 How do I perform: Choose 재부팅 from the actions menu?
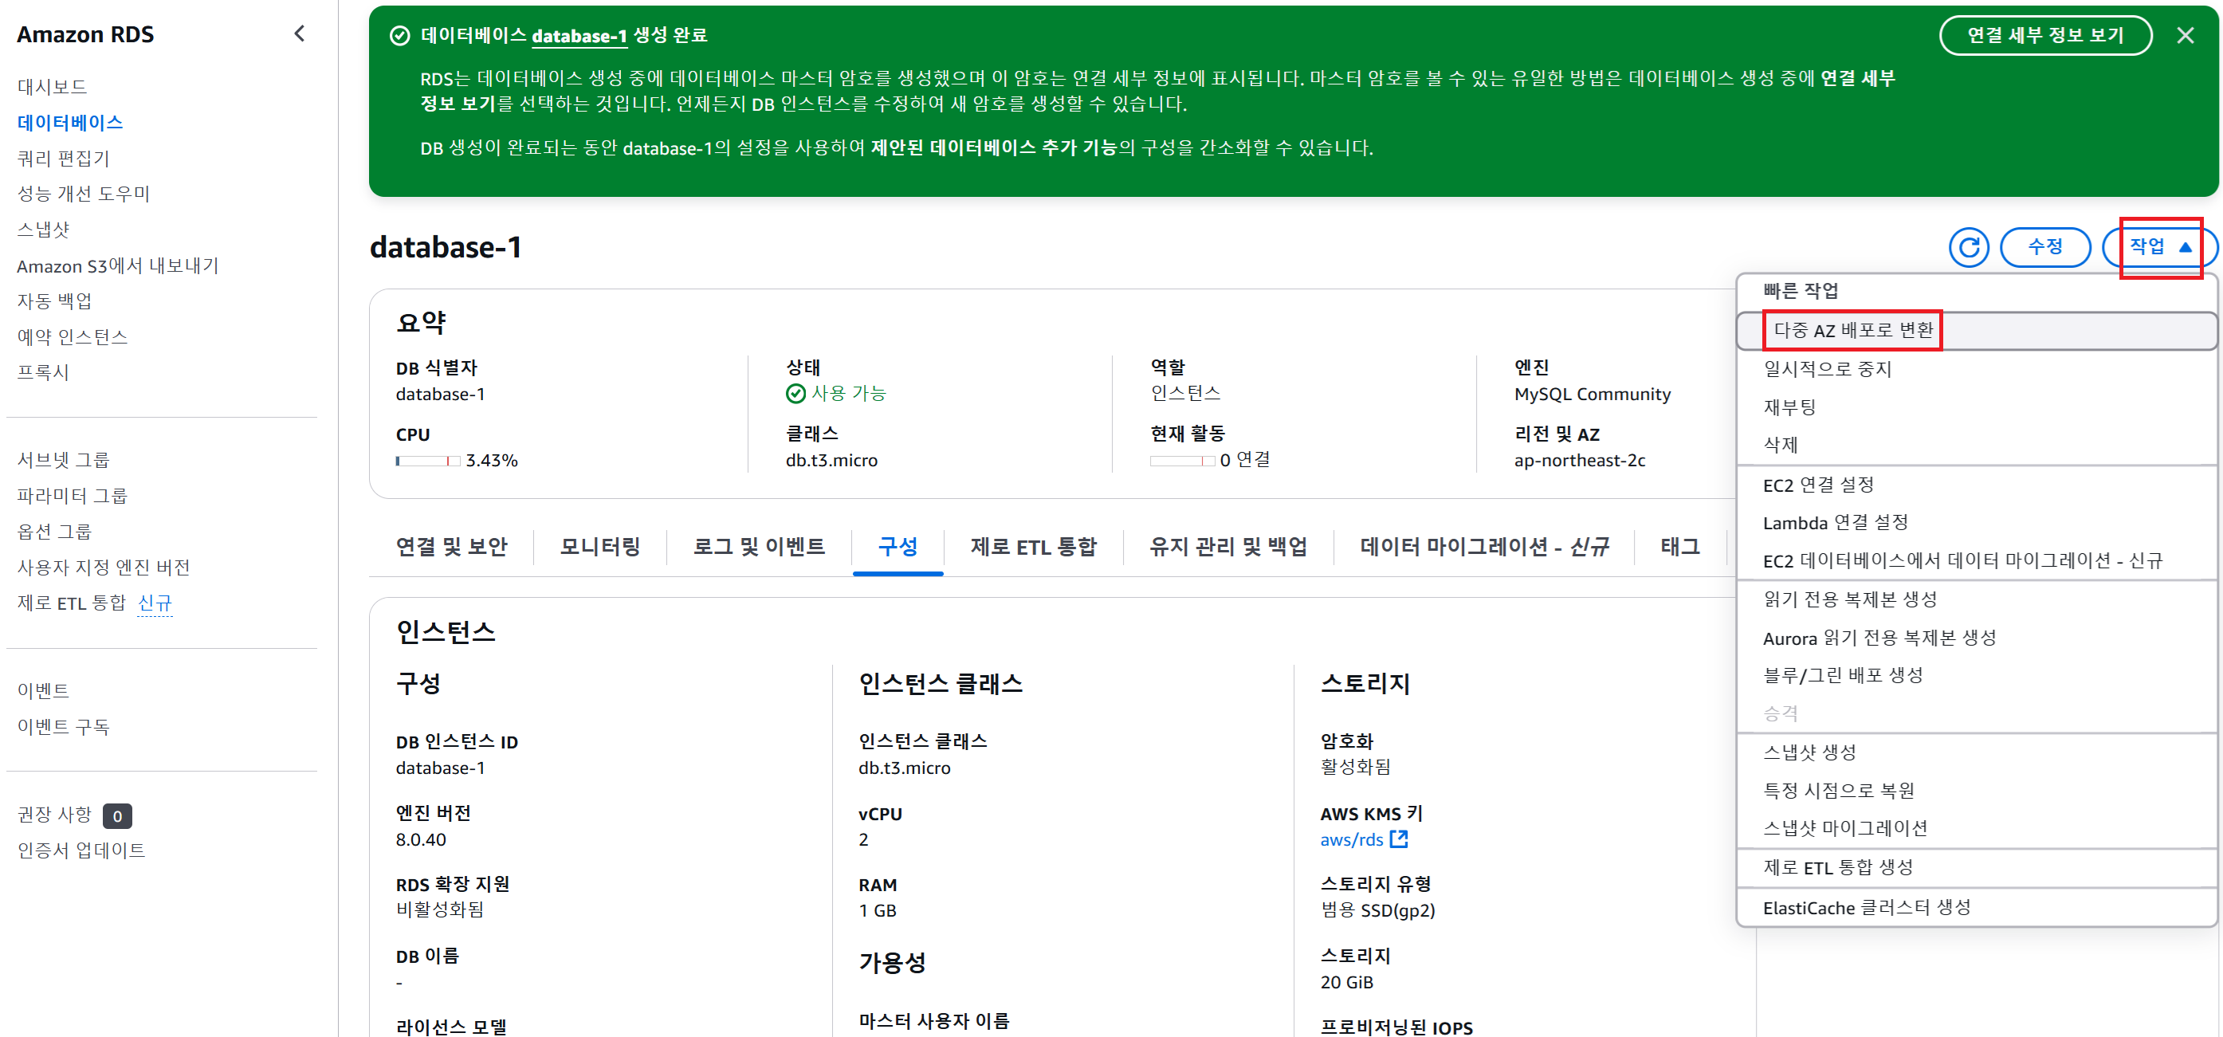[1789, 407]
